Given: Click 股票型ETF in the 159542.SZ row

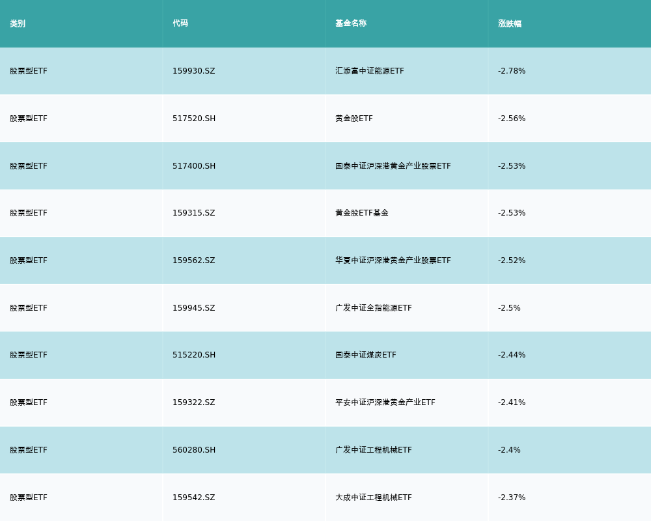Looking at the screenshot, I should pyautogui.click(x=29, y=498).
